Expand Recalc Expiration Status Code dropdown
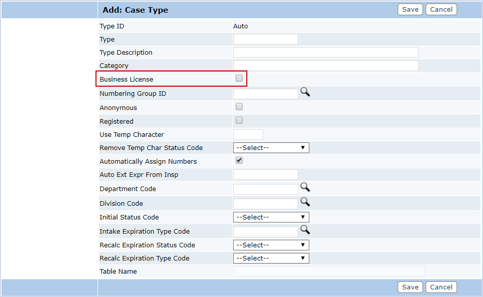This screenshot has width=483, height=297. pos(271,245)
